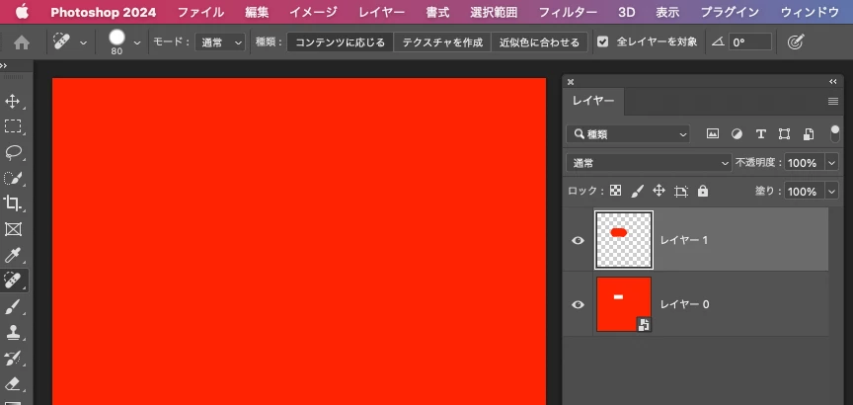Lock transparent pixels
The image size is (853, 405).
[x=615, y=191]
